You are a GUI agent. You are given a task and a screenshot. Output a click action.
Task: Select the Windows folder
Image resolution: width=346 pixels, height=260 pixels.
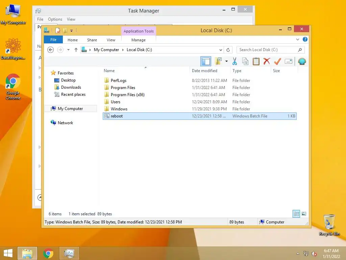pos(119,109)
